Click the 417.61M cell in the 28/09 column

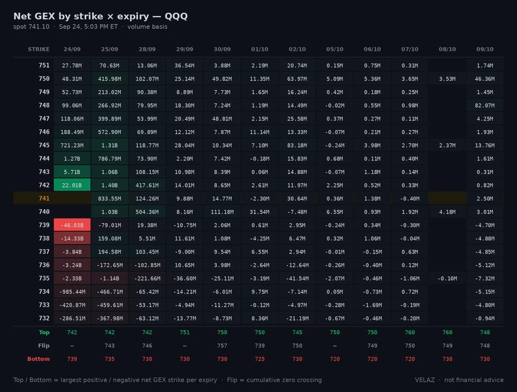pos(147,185)
